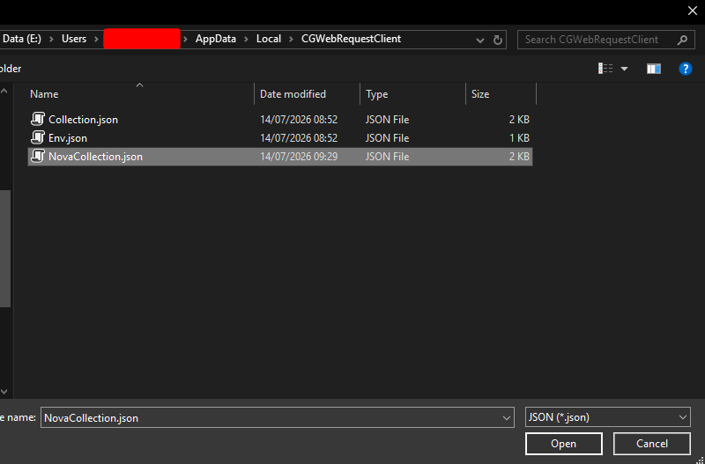The height and width of the screenshot is (464, 705).
Task: Click the NovaCollection.json file icon
Action: pyautogui.click(x=38, y=157)
